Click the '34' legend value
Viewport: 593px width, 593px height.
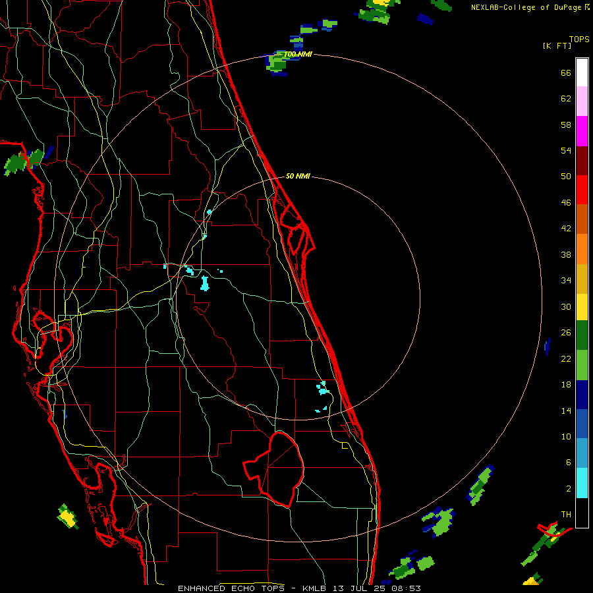coord(566,281)
